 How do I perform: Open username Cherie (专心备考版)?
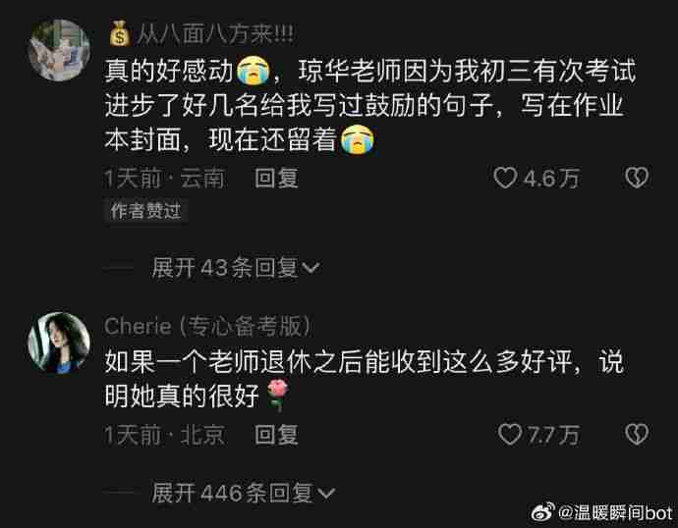(x=207, y=326)
